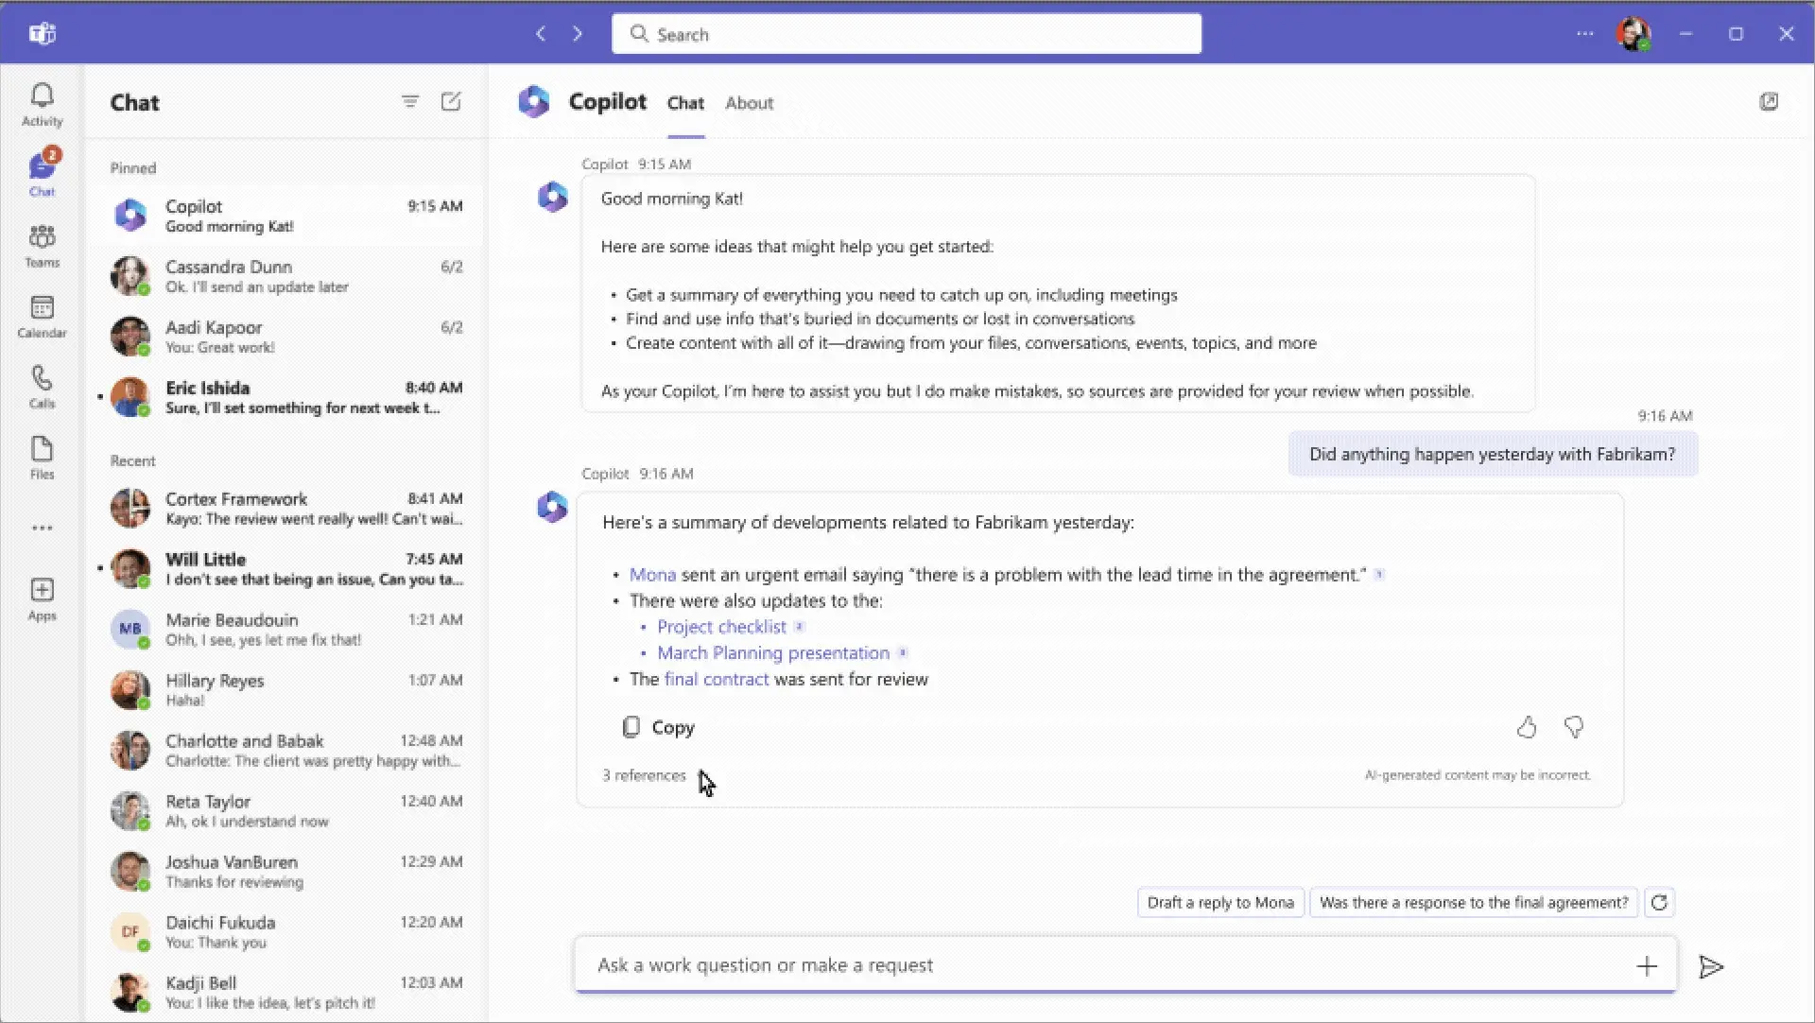The width and height of the screenshot is (1815, 1023).
Task: Click Draft a reply to Mona suggestion
Action: coord(1220,903)
